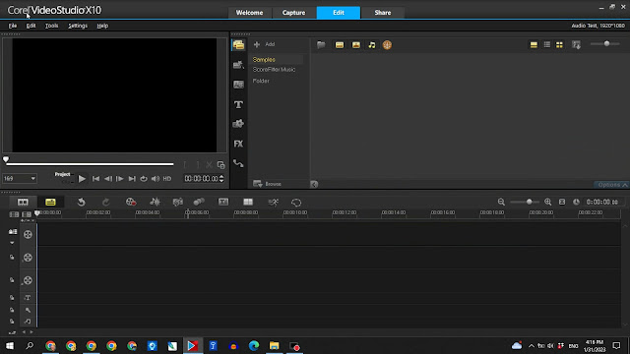The height and width of the screenshot is (354, 630).
Task: Open the Path library icon
Action: click(x=238, y=163)
